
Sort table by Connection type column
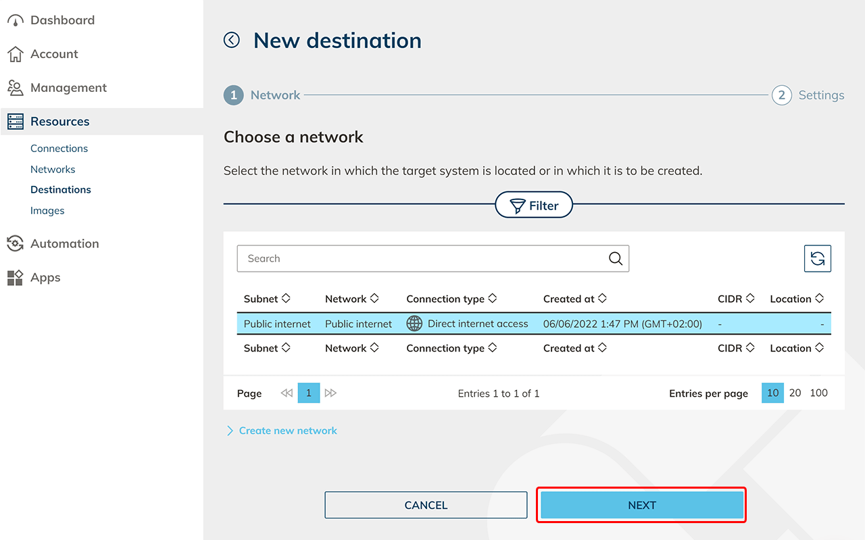click(x=451, y=299)
